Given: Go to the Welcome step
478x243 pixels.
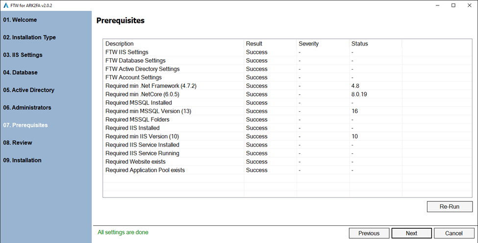Looking at the screenshot, I should [x=20, y=20].
